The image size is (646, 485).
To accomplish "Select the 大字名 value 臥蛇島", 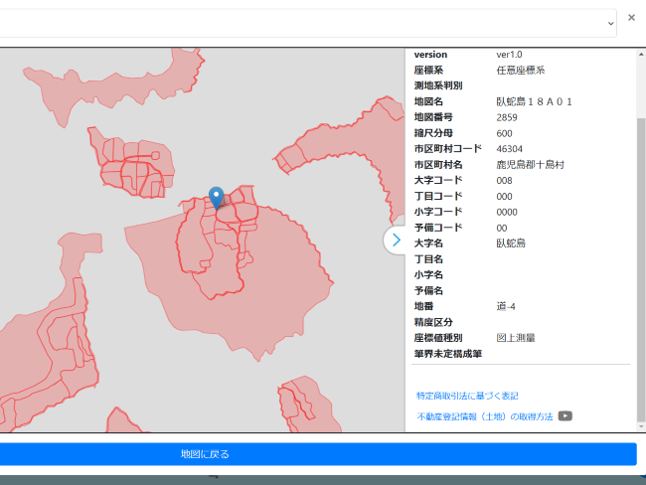I will tap(511, 243).
